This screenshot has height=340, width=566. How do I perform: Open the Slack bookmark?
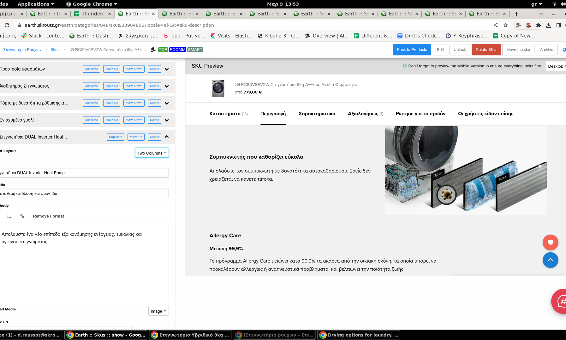click(x=43, y=36)
